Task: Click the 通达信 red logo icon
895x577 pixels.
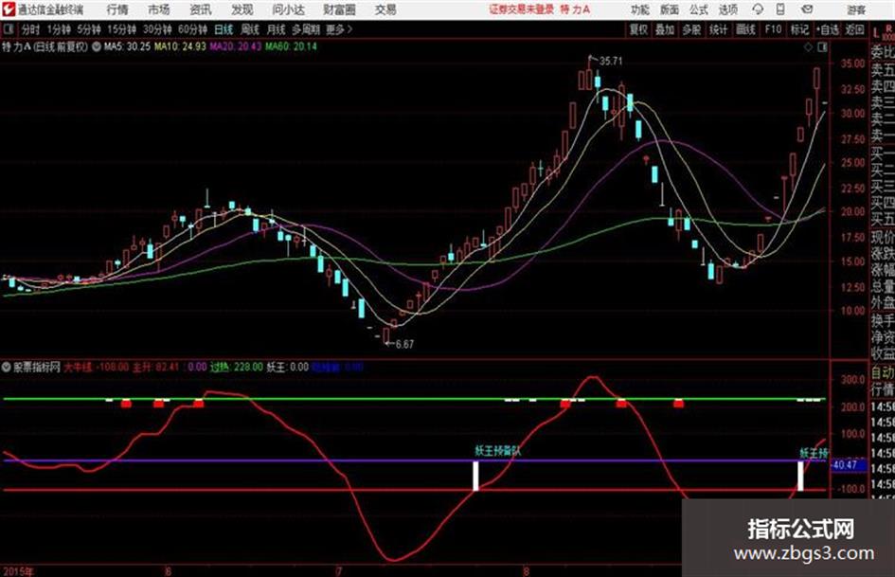Action: coord(8,9)
